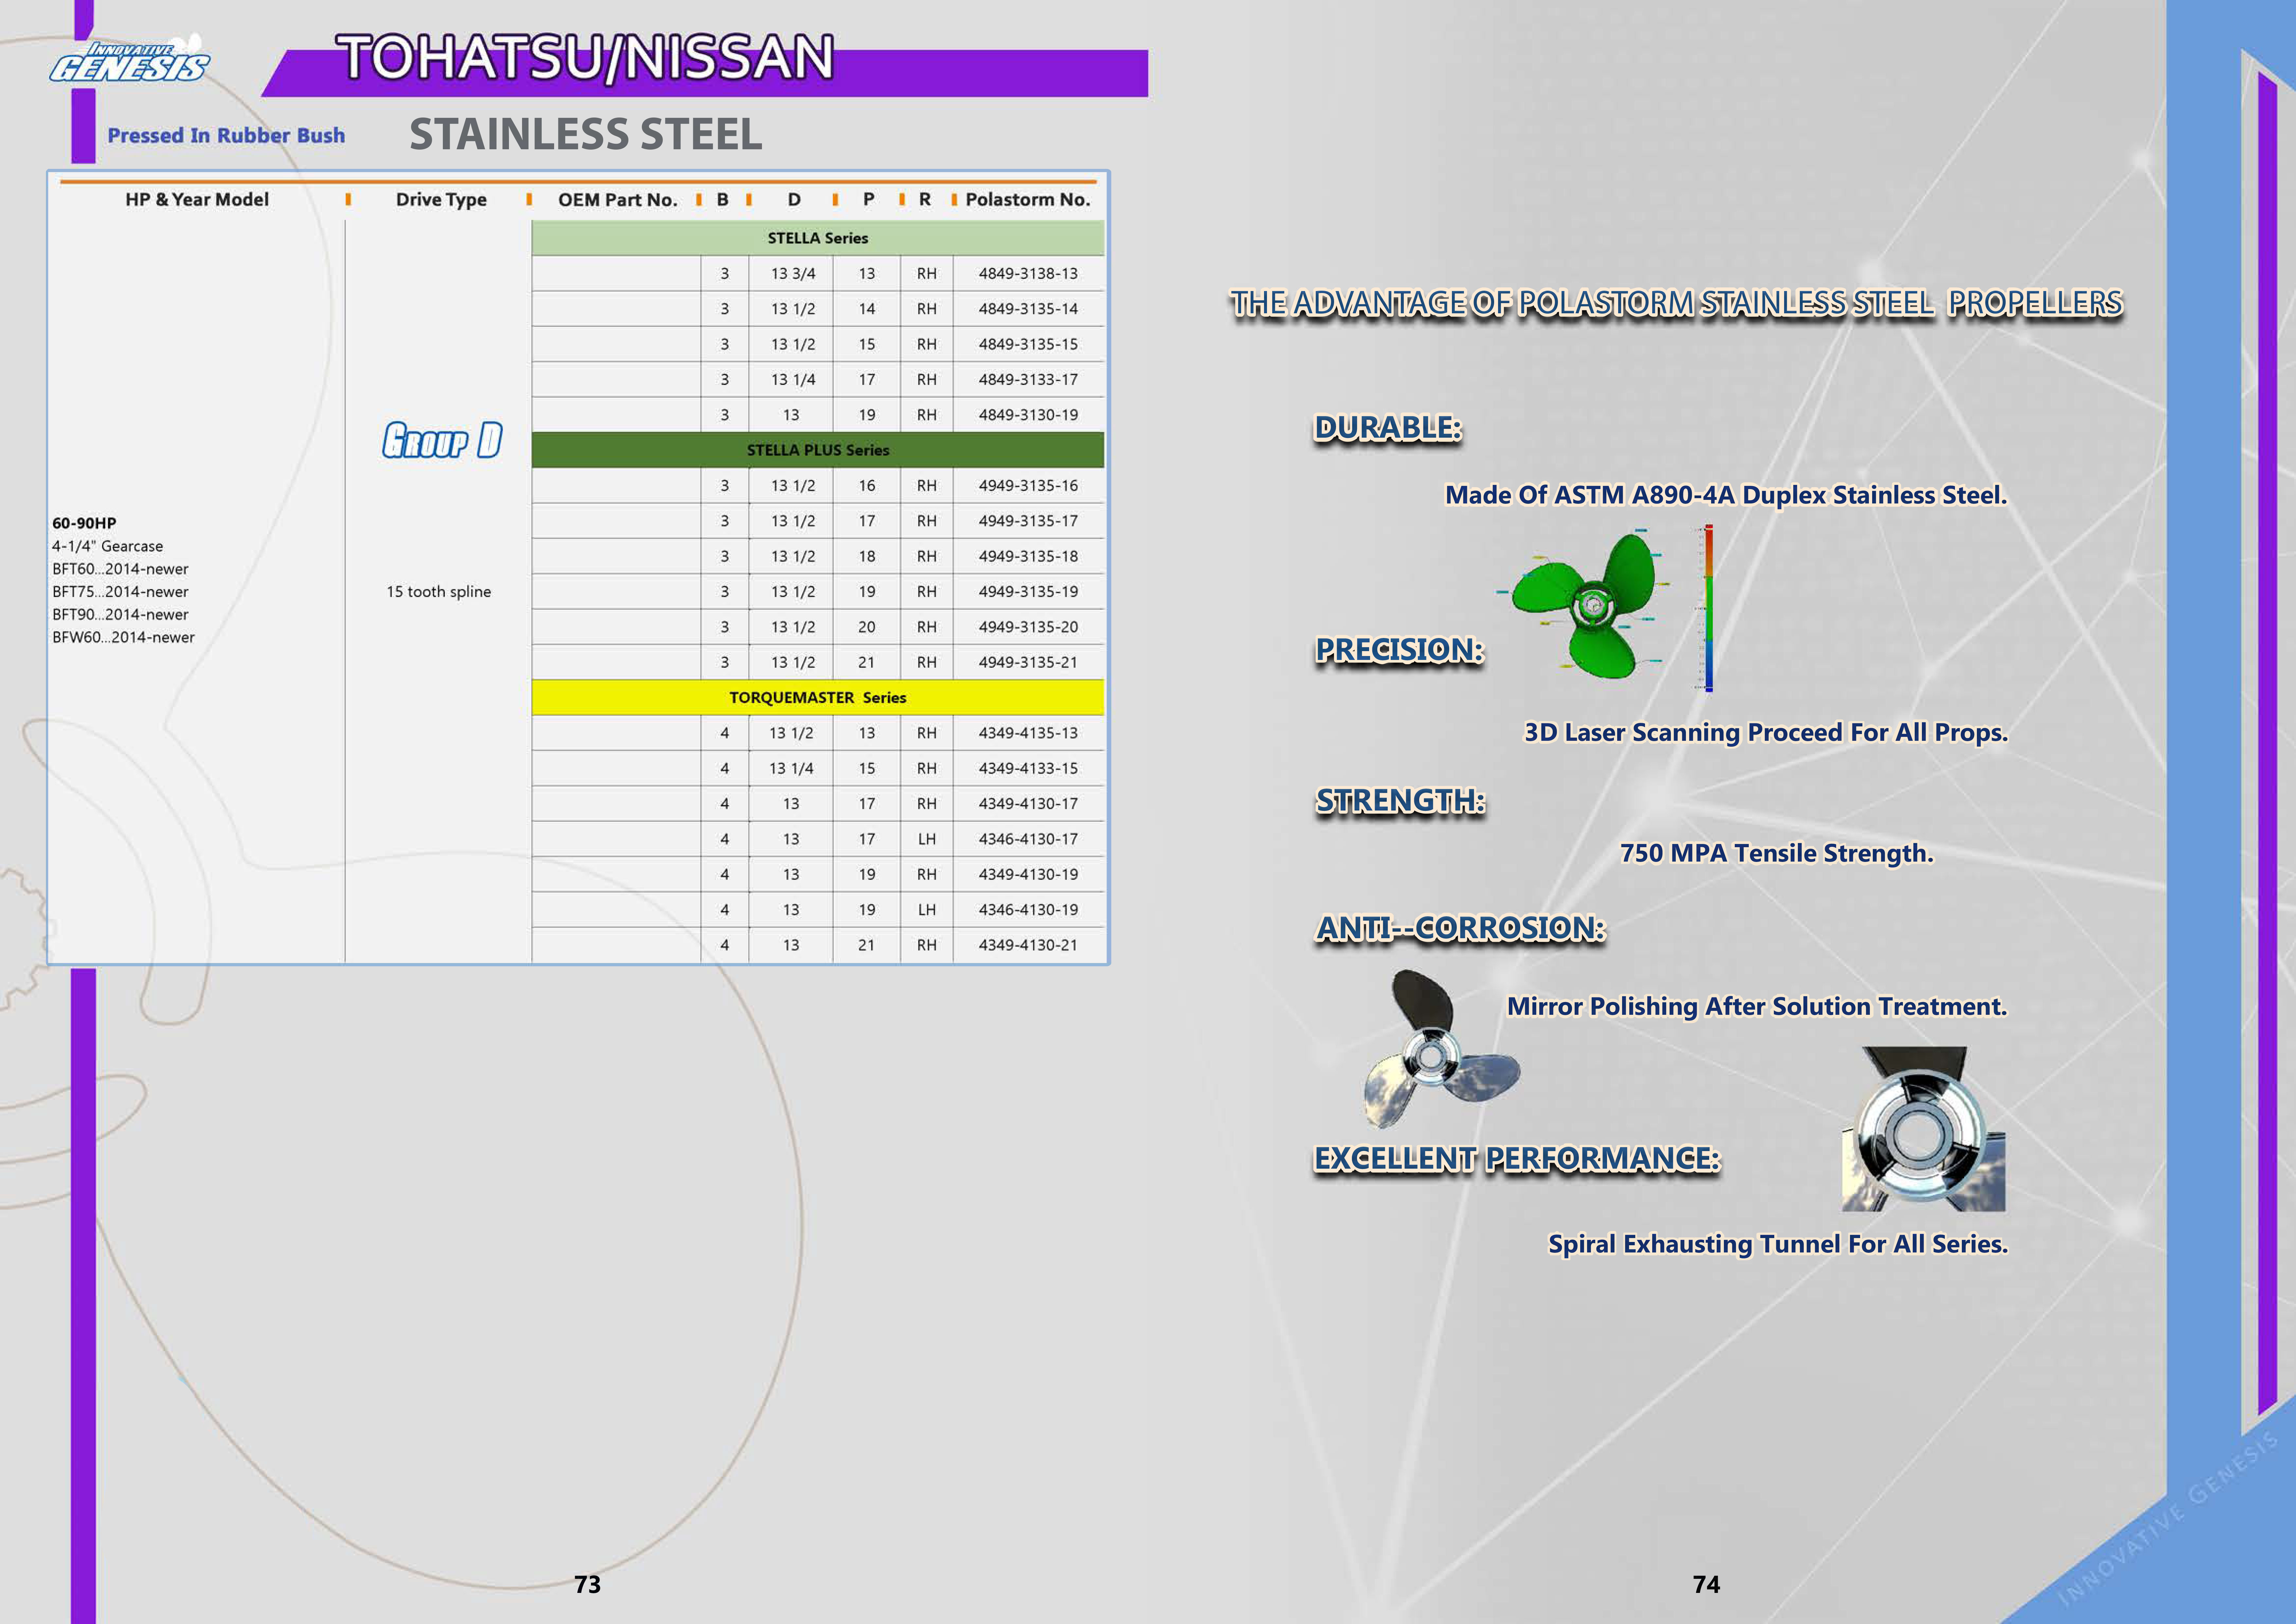Select part number 4949-3135-20

1028,627
